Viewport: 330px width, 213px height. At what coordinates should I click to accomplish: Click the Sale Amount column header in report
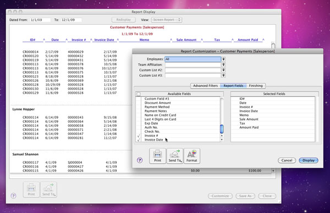(186, 40)
